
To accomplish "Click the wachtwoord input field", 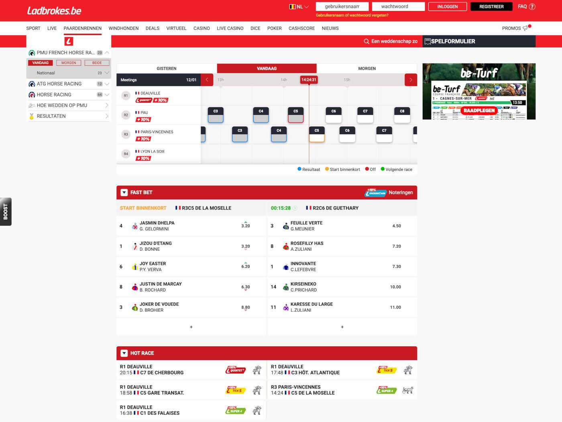I will 398,6.
